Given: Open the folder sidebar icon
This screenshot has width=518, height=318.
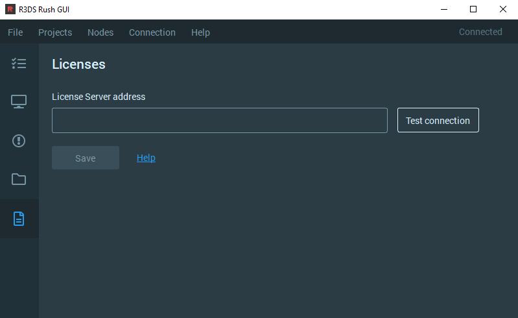Looking at the screenshot, I should (19, 179).
